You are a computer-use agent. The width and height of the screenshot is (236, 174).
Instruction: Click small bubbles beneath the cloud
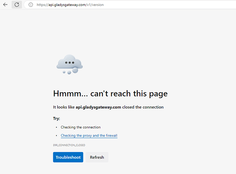(x=70, y=71)
